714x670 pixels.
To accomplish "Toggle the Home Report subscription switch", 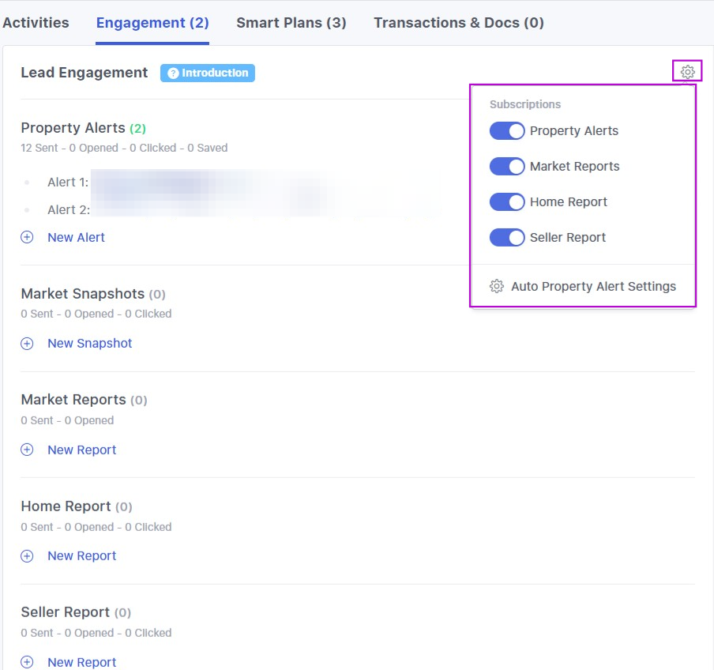I will 507,202.
